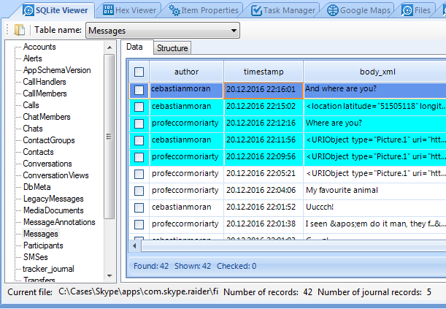The width and height of the screenshot is (446, 309).
Task: Check the row timestamped 22:09:56
Action: coord(139,157)
